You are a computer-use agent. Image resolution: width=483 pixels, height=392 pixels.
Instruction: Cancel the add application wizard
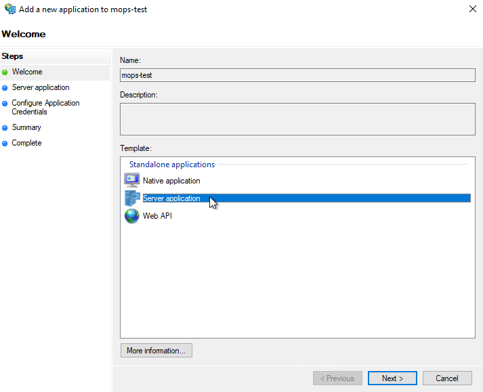point(447,378)
